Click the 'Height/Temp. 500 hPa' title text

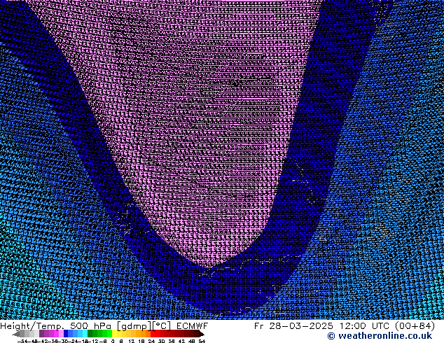click(56, 326)
